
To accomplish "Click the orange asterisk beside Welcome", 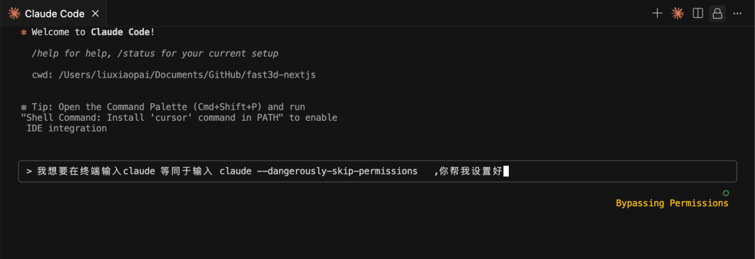I will pyautogui.click(x=24, y=33).
